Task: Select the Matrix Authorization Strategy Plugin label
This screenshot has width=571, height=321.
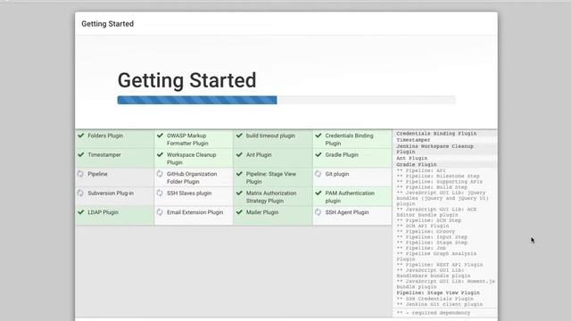Action: [x=271, y=197]
